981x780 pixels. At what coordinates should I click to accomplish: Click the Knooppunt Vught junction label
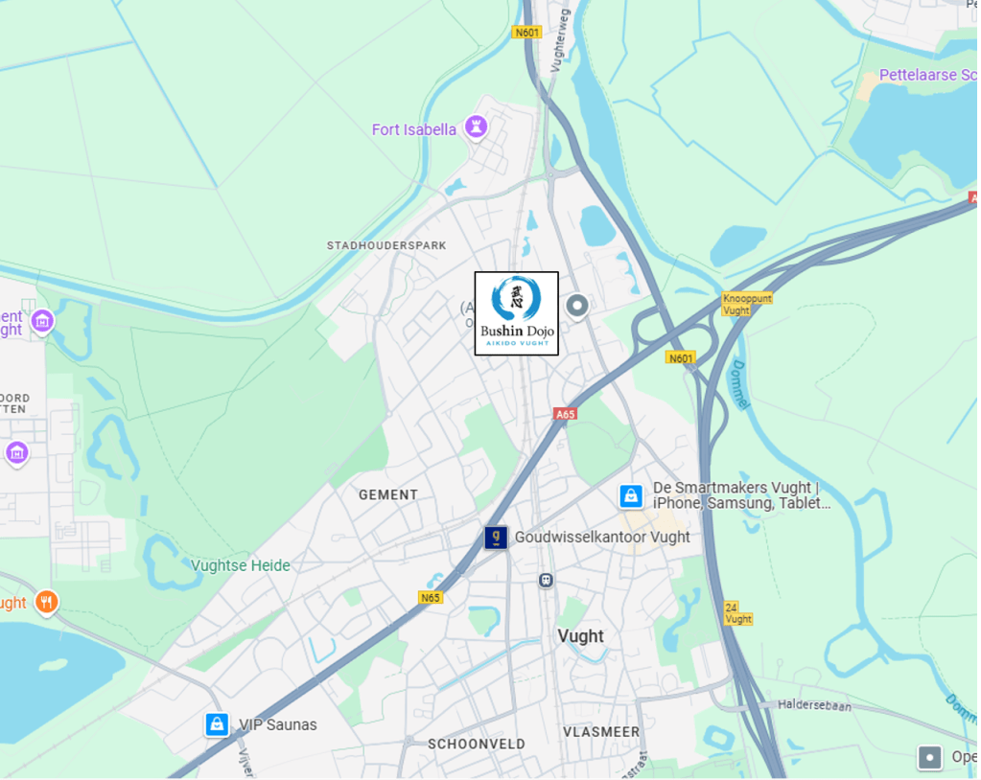coord(746,305)
